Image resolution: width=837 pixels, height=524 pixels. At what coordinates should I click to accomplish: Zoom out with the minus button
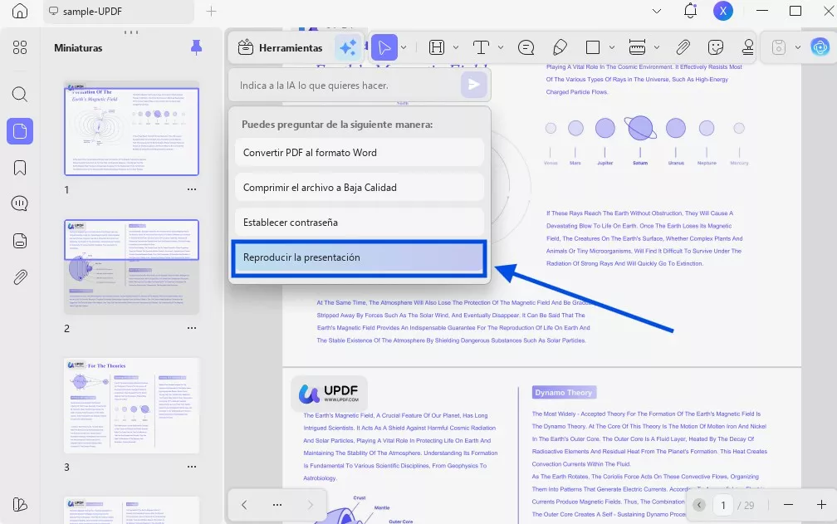[789, 505]
